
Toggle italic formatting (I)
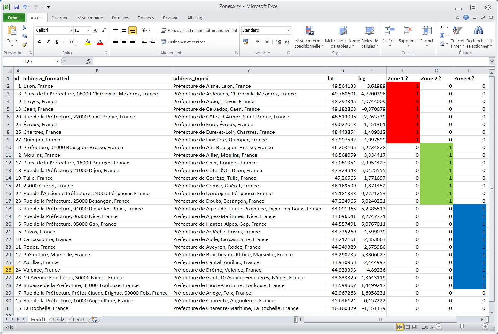pos(48,42)
